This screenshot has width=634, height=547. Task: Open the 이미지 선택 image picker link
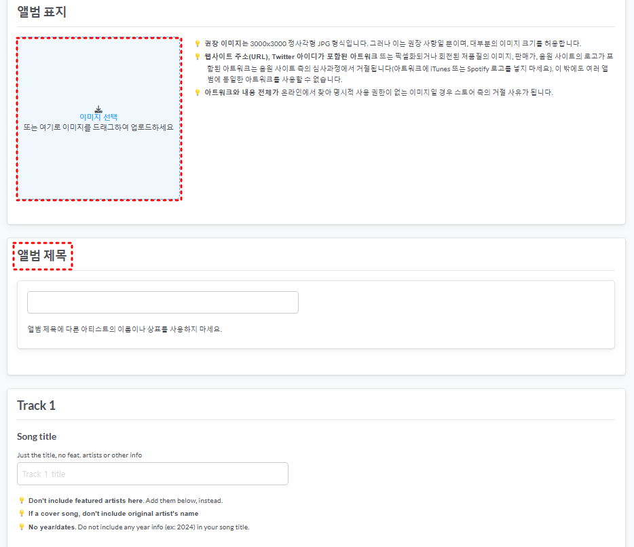(x=98, y=117)
